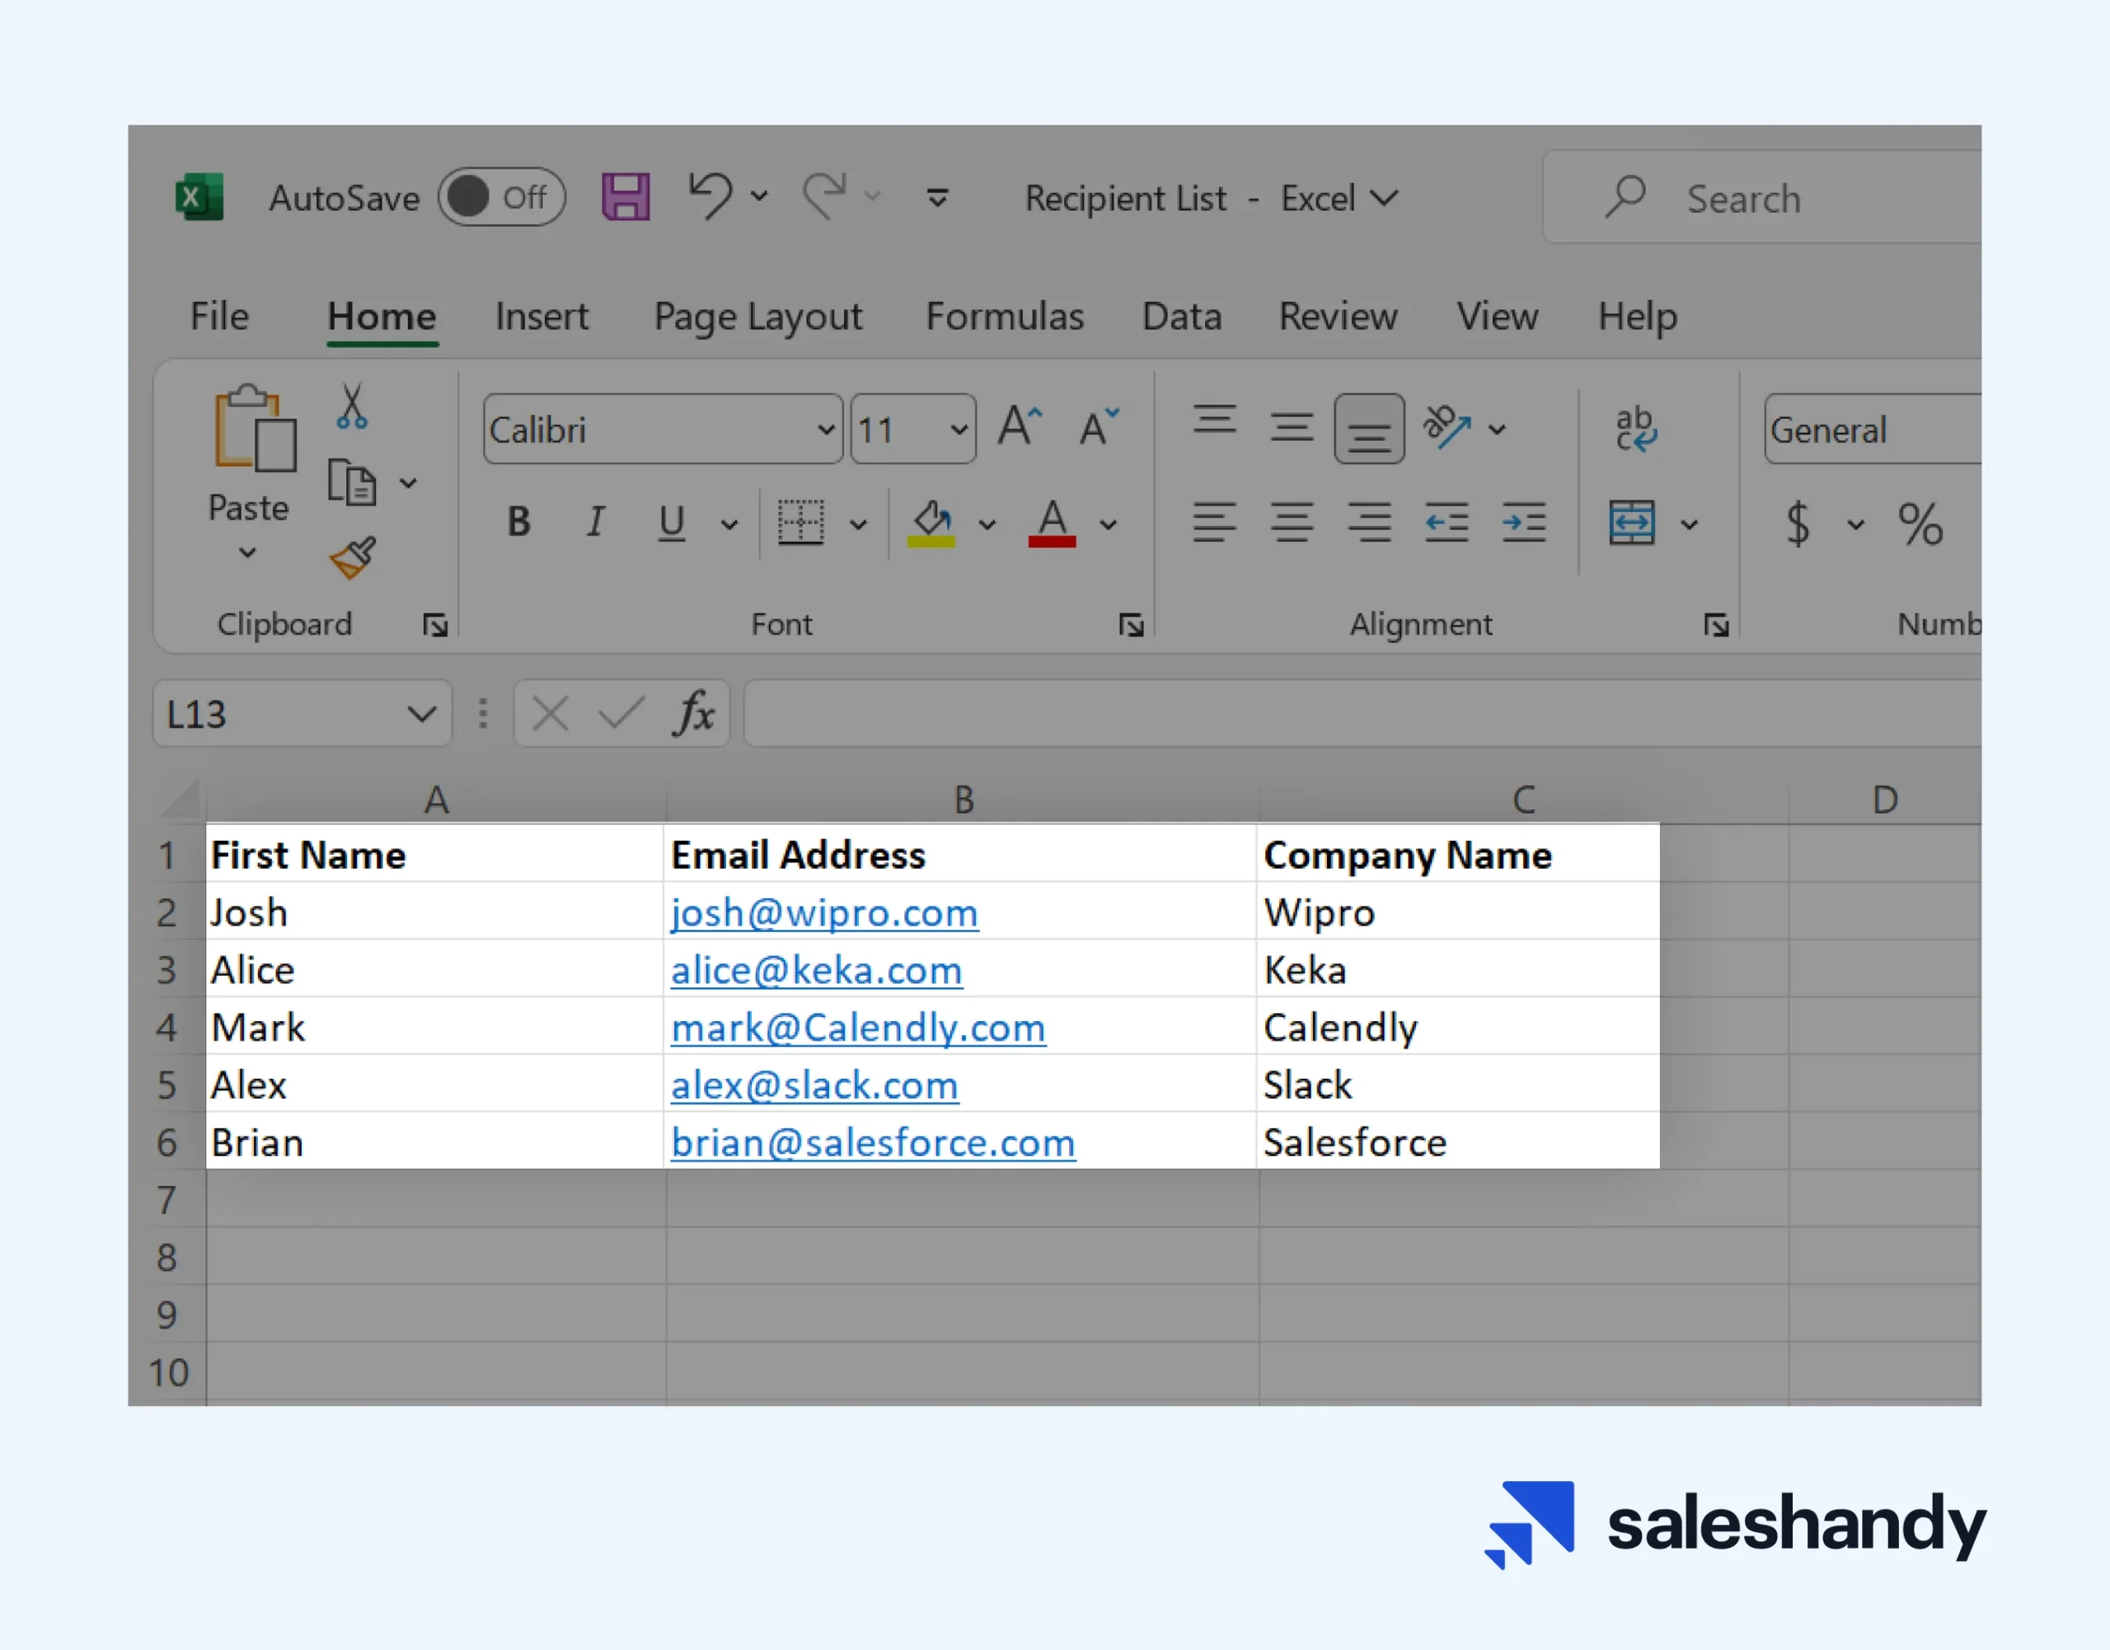Open the Clipboard dialog launcher

[x=436, y=626]
